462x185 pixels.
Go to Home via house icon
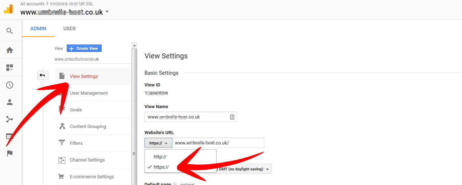10,50
